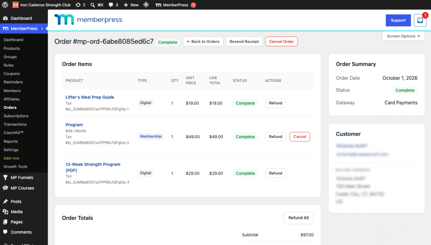Click the Membership type badge
Viewport: 431px width, 245px height.
(151, 137)
